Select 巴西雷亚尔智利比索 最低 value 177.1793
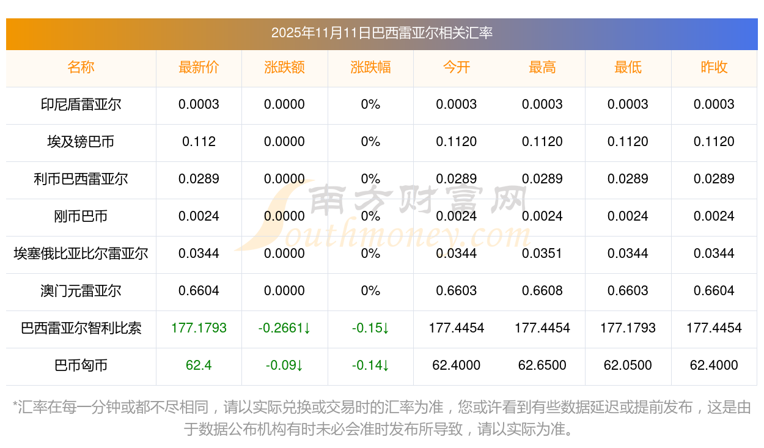The image size is (764, 448). [x=628, y=328]
